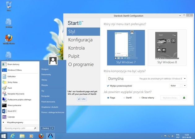Switch to the Styl tab
The height and width of the screenshot is (139, 195).
point(83,32)
